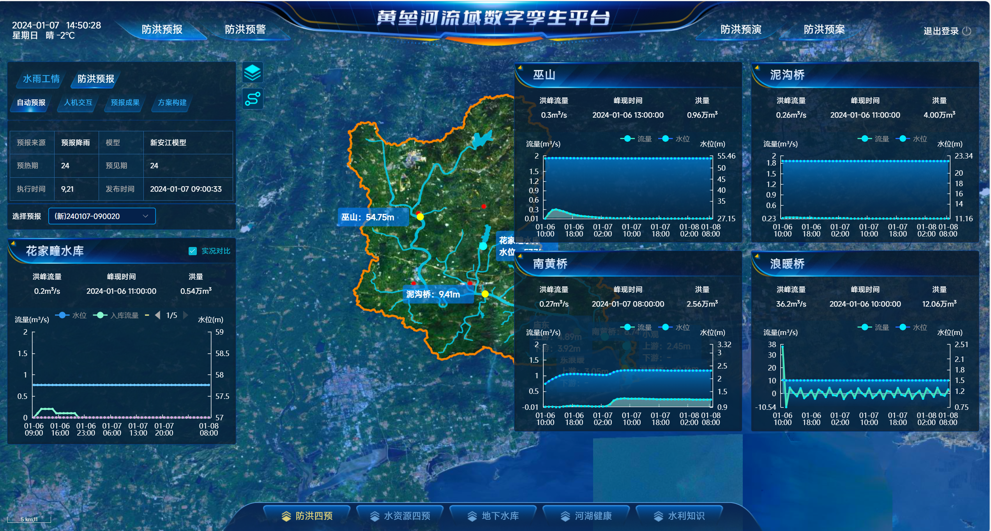This screenshot has height=531, width=991.
Task: Click the river route path icon
Action: [x=253, y=99]
